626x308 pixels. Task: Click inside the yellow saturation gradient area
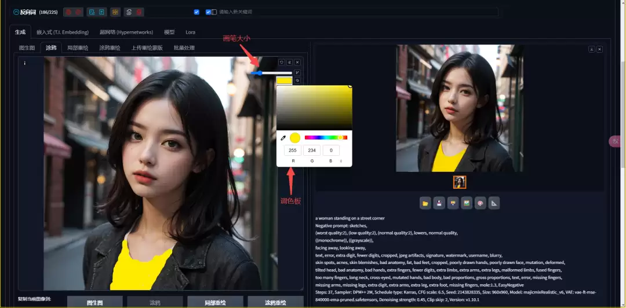[x=314, y=108]
